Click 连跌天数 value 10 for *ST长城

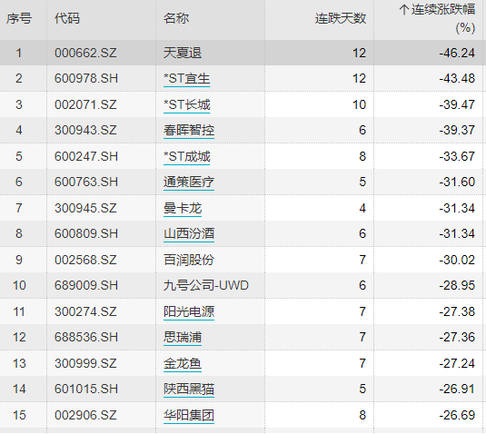pos(359,104)
